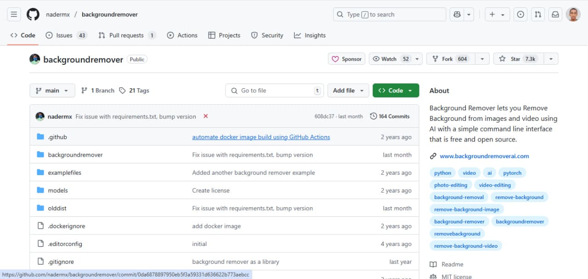Click the tag icon beside 21 Tags
Screen dimensions: 588x279
[x=122, y=91]
